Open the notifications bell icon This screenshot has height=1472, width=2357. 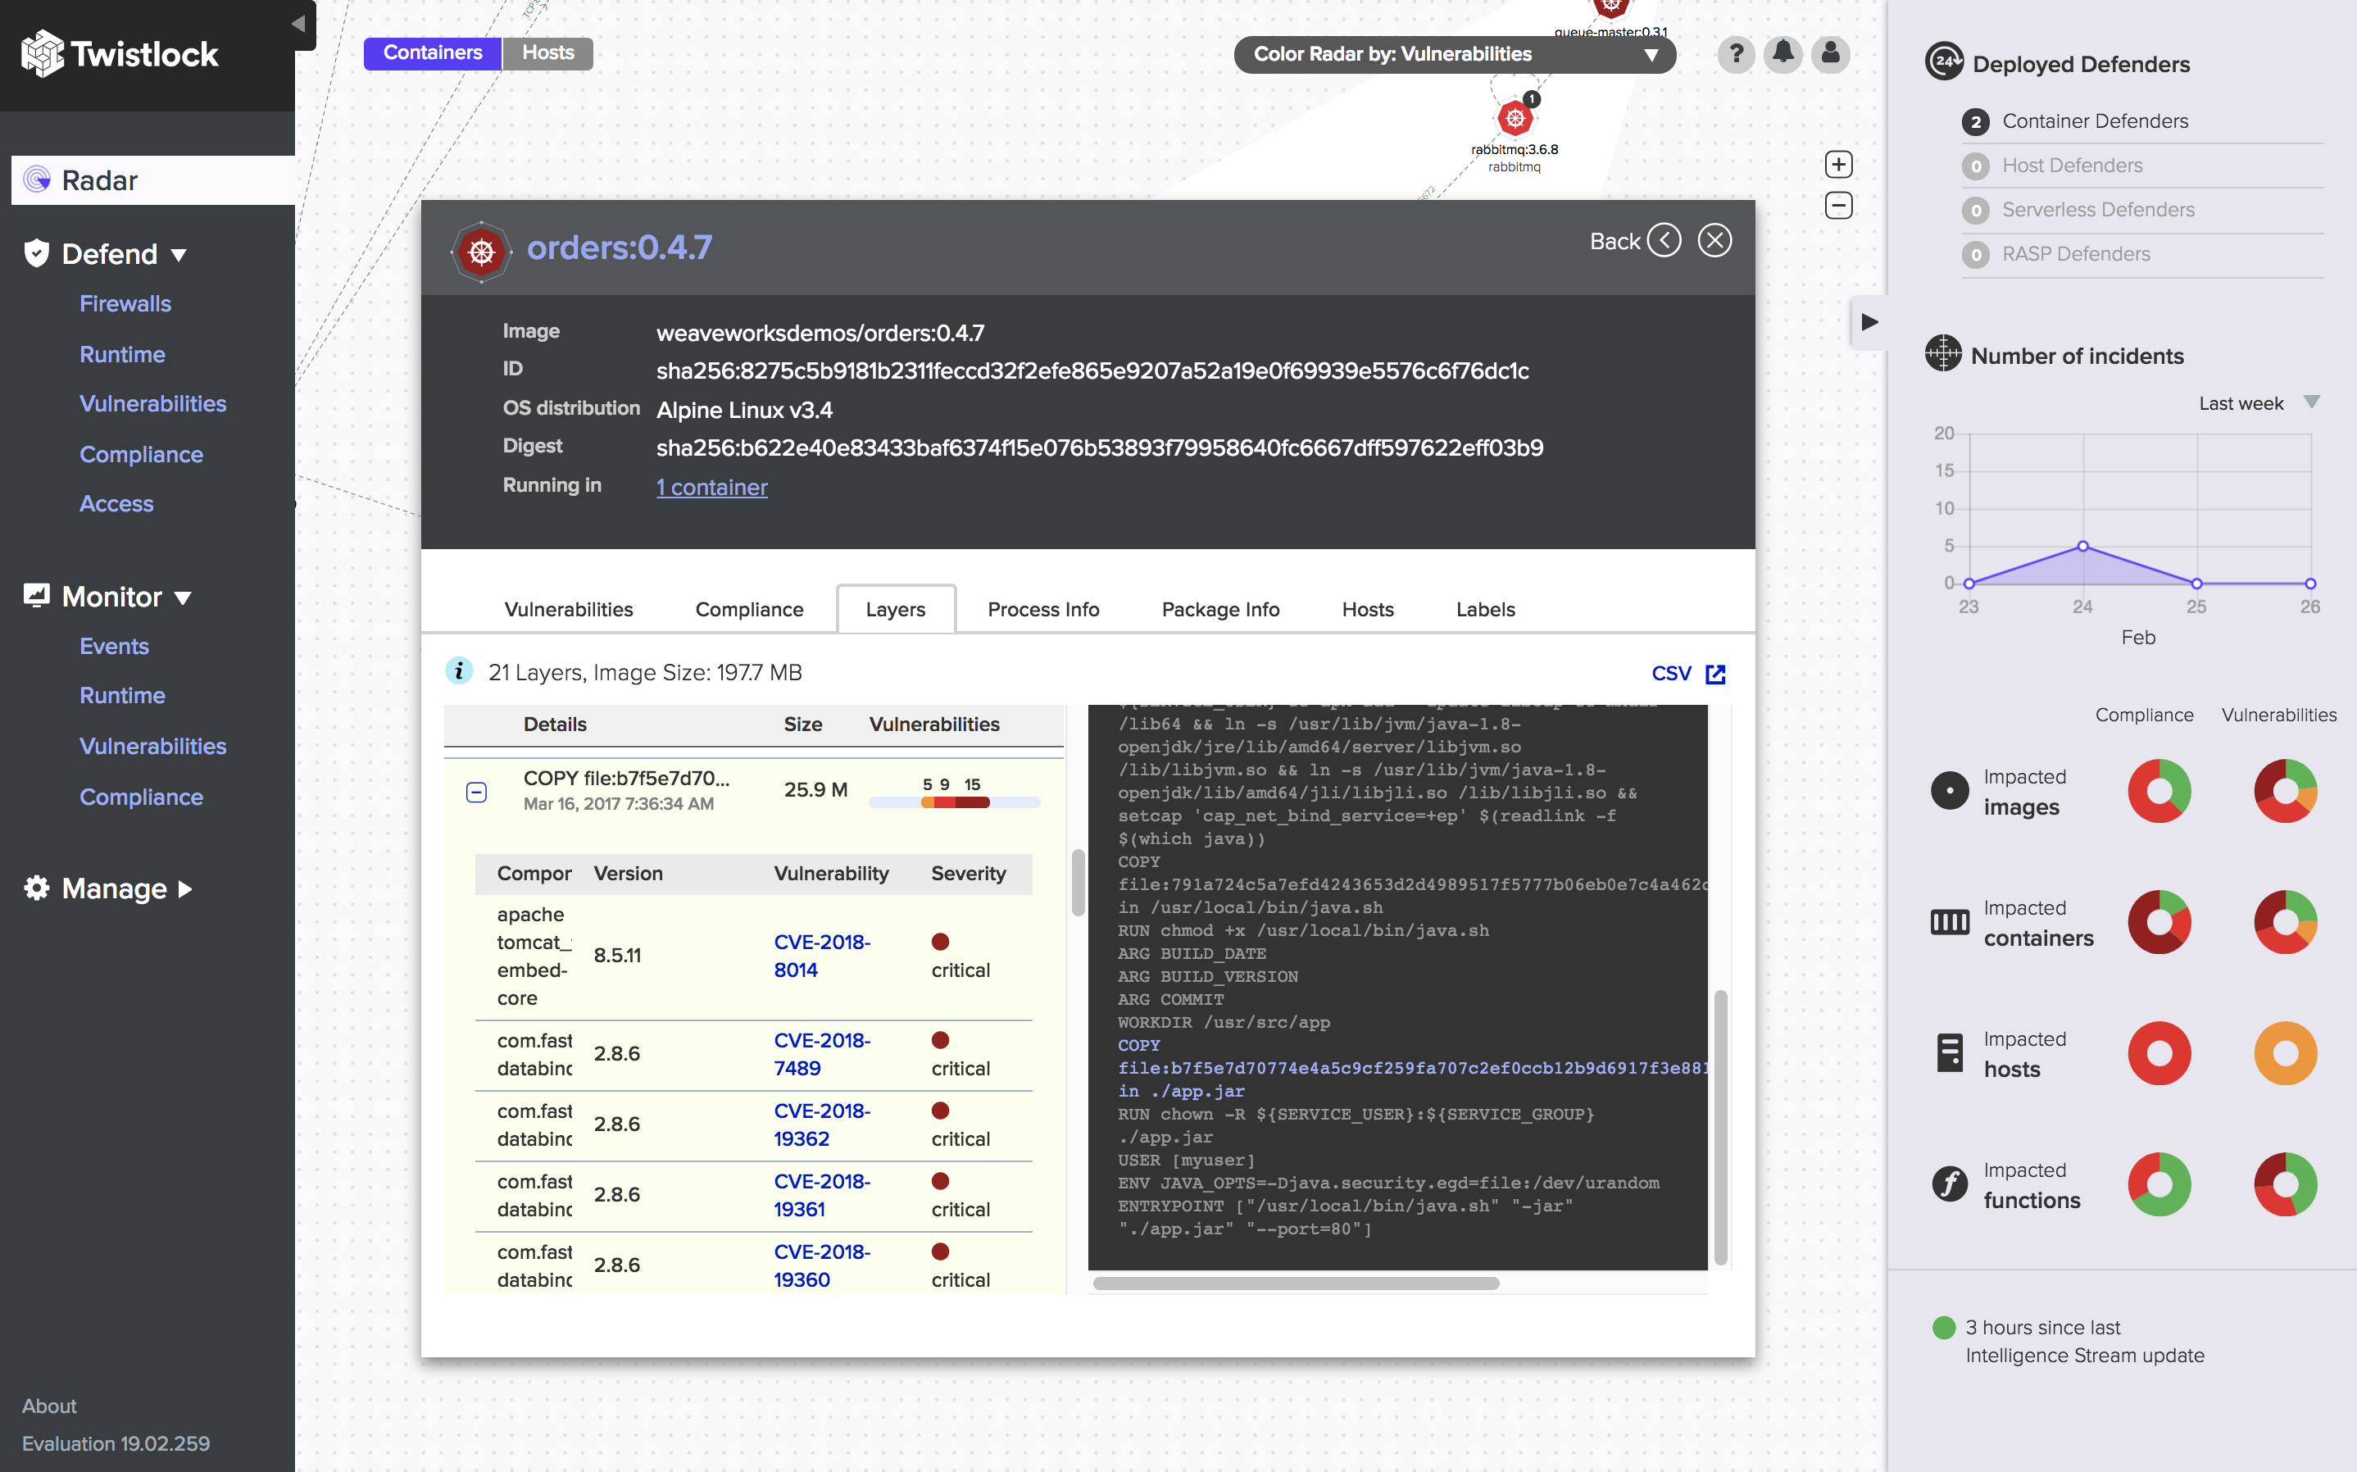(x=1783, y=53)
